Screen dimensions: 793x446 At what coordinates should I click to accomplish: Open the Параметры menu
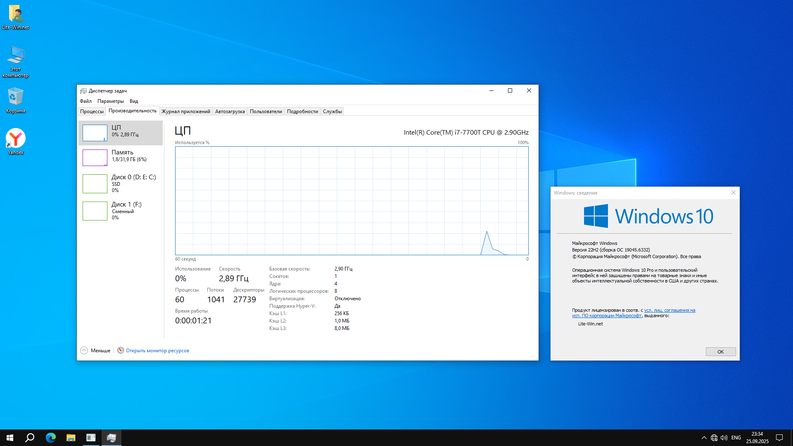click(x=110, y=101)
